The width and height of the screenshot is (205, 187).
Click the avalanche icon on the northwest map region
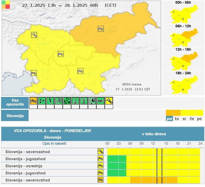[34, 35]
